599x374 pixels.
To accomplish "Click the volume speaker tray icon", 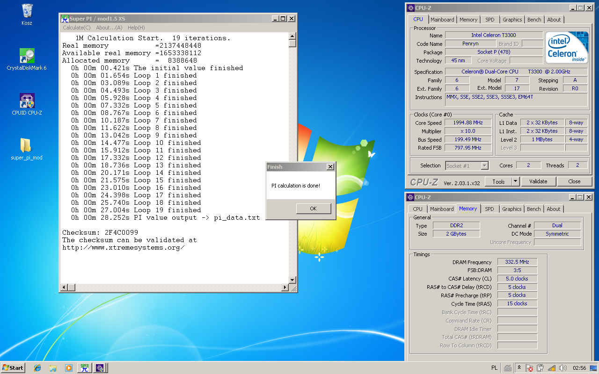I will coord(563,368).
